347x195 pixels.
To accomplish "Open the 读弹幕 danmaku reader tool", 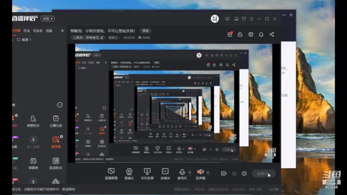I will (x=56, y=142).
